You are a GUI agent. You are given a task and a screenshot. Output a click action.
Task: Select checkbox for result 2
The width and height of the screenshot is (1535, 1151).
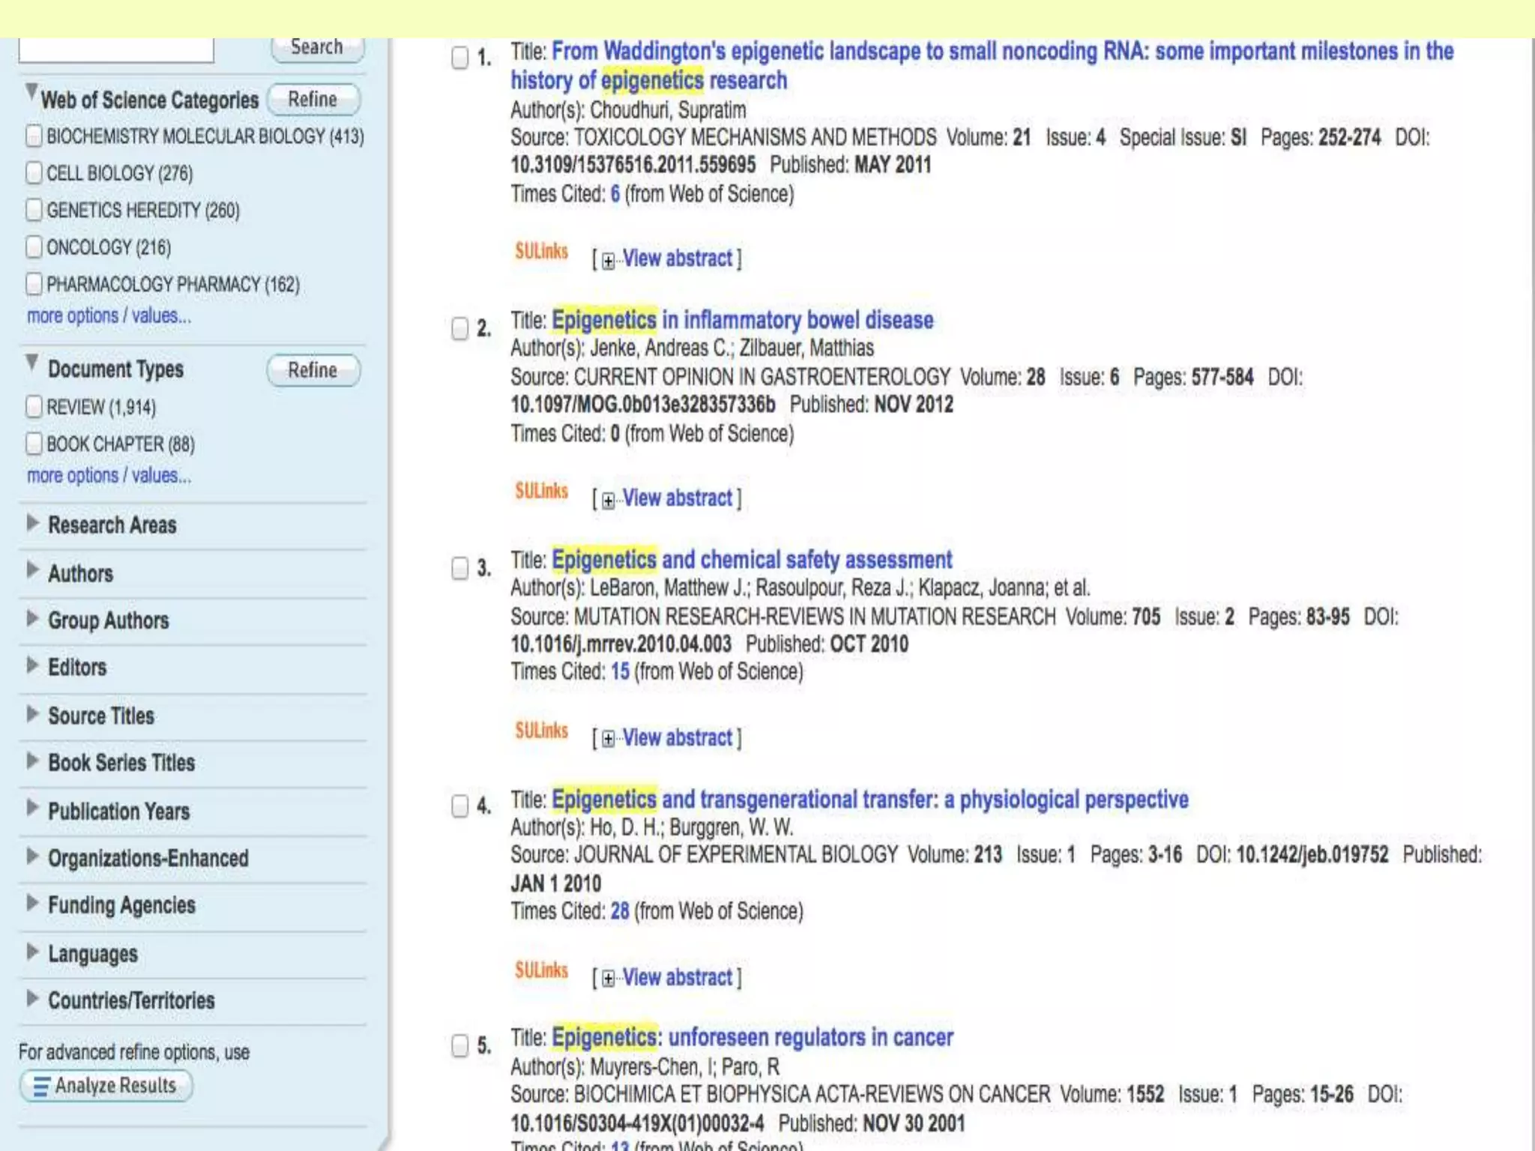459,328
